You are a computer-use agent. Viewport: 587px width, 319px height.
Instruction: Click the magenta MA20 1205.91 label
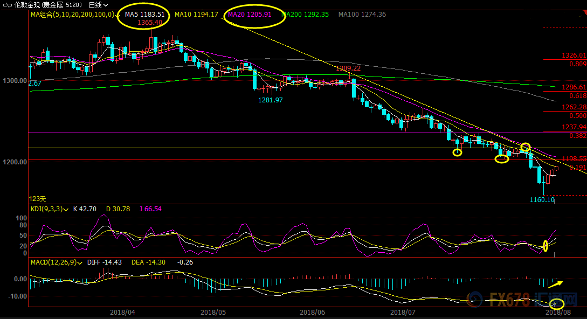click(x=250, y=15)
